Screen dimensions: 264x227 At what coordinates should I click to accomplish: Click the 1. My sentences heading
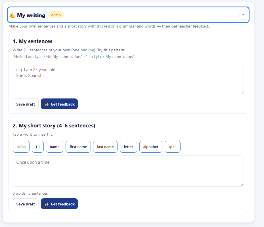[32, 41]
